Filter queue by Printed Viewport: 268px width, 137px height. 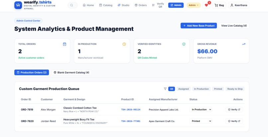click(218, 89)
